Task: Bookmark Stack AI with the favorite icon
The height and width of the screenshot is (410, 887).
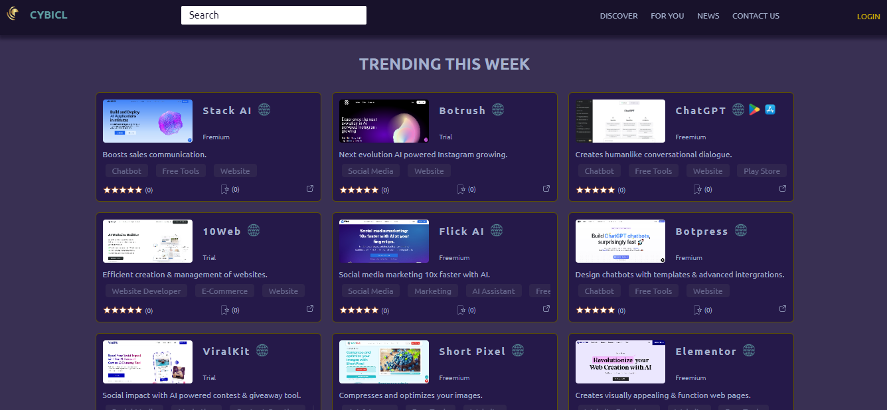Action: coord(224,190)
